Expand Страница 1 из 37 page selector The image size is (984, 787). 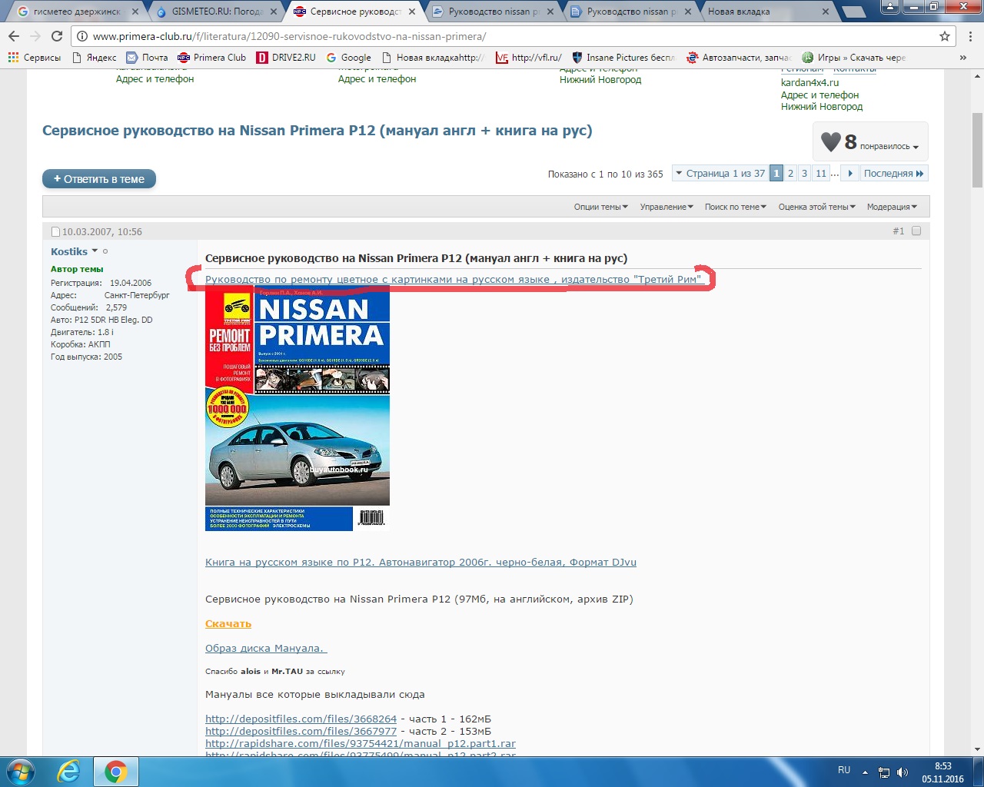[720, 174]
